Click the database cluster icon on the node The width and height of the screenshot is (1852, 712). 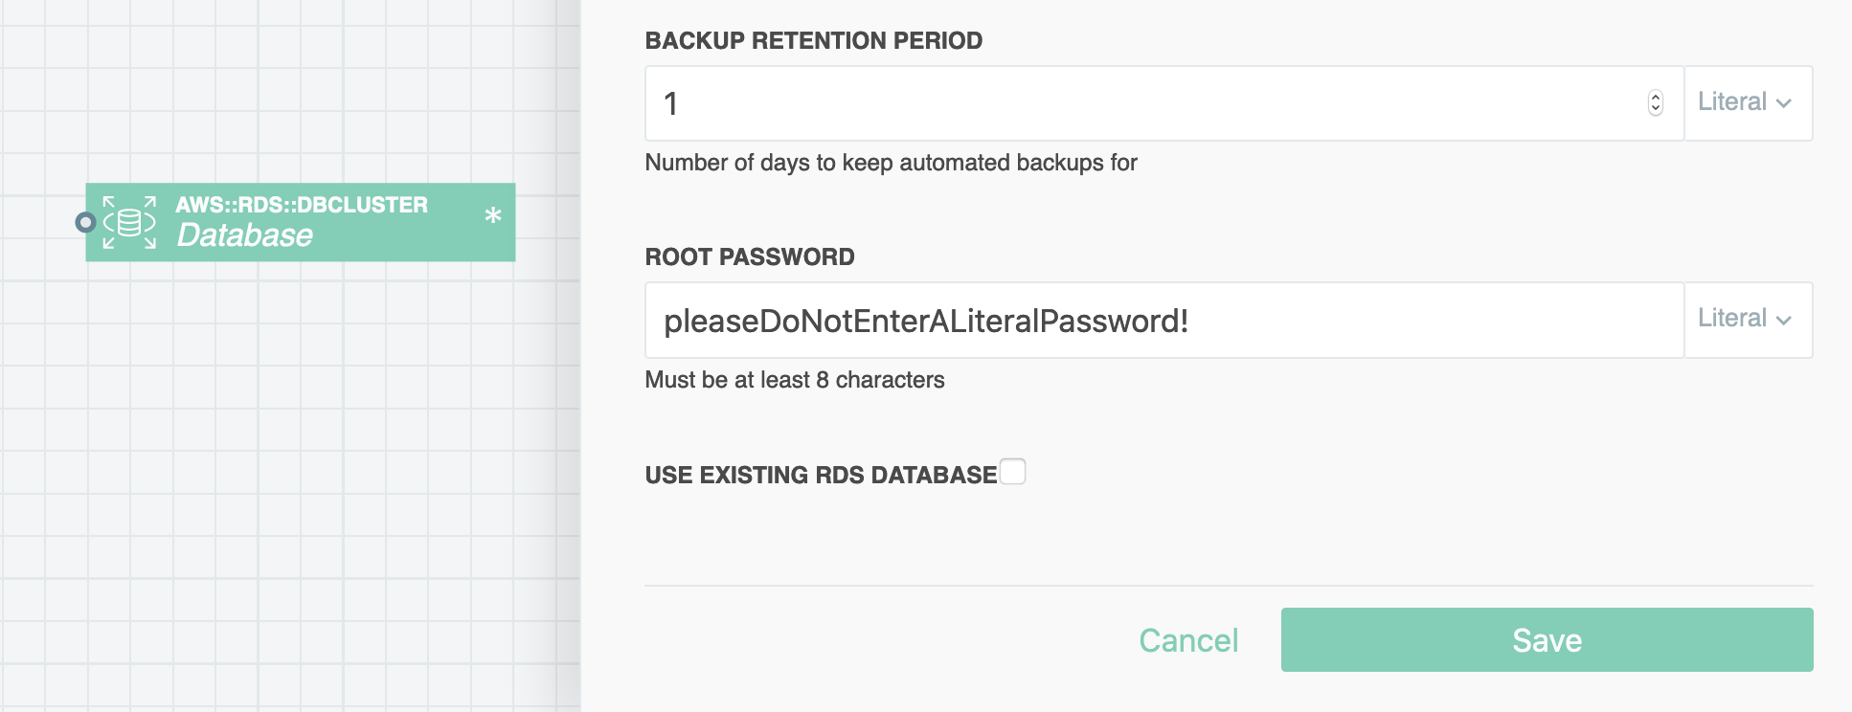pos(129,222)
